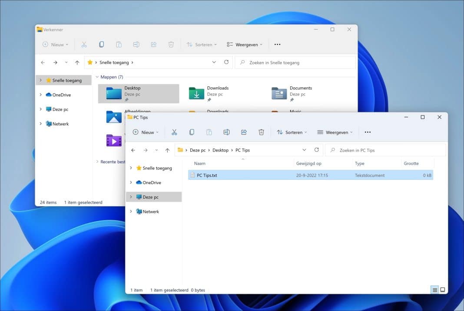Expand the Deze pc tree in PC Tips sidebar
Viewport: 464px width, 311px height.
131,197
